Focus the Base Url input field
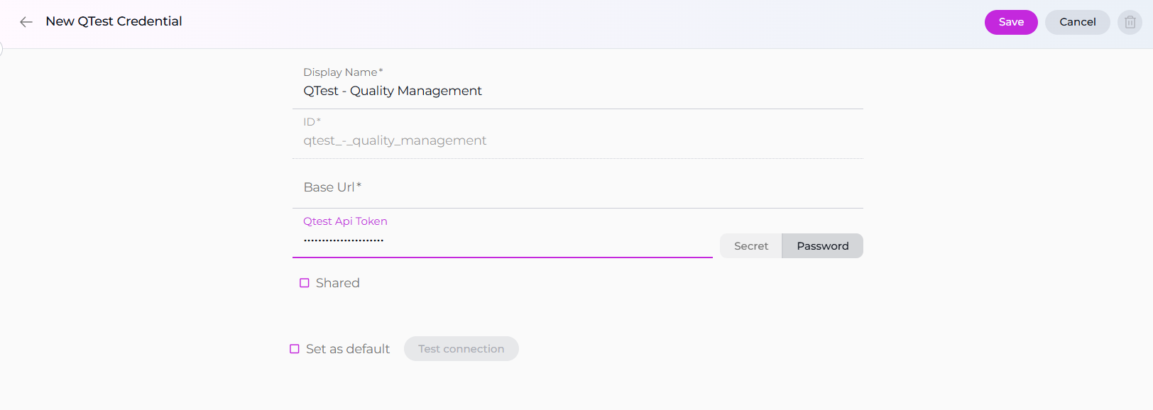Screen dimensions: 1153x410 coord(576,187)
